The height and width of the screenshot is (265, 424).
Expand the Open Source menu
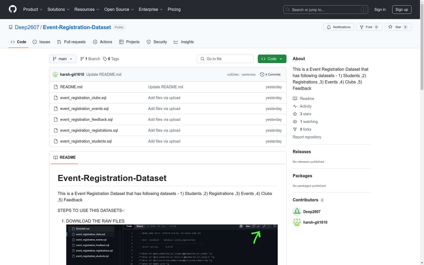[119, 10]
